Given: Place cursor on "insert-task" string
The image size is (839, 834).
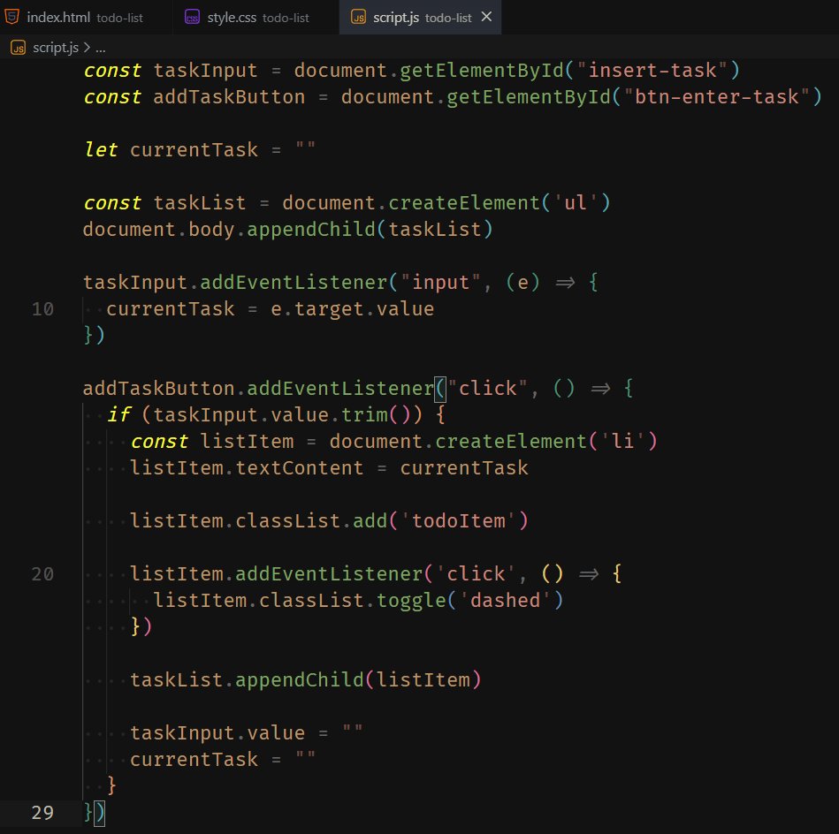Looking at the screenshot, I should 652,70.
